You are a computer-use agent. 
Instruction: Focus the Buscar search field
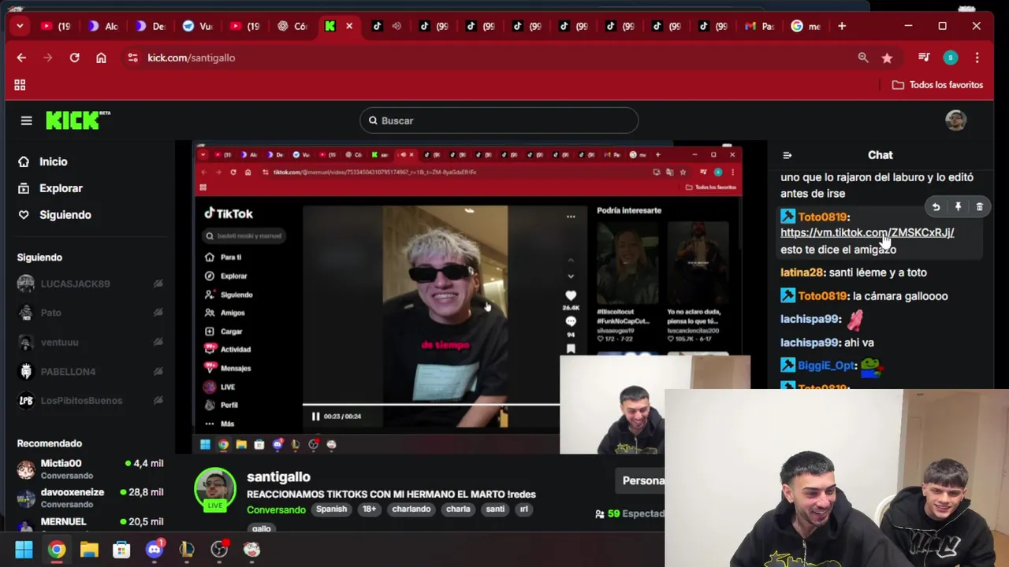click(499, 120)
